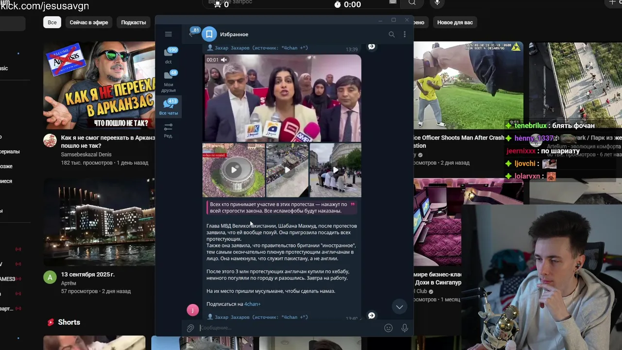622x350 pixels.
Task: Open the Мои друзья chat folder
Action: [169, 81]
